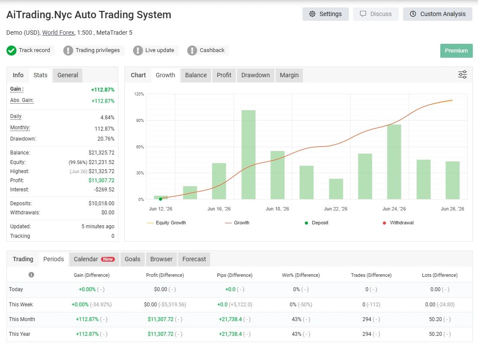Viewport: 478px width, 348px height.
Task: Click the green Track record checkmark icon
Action: tap(12, 50)
